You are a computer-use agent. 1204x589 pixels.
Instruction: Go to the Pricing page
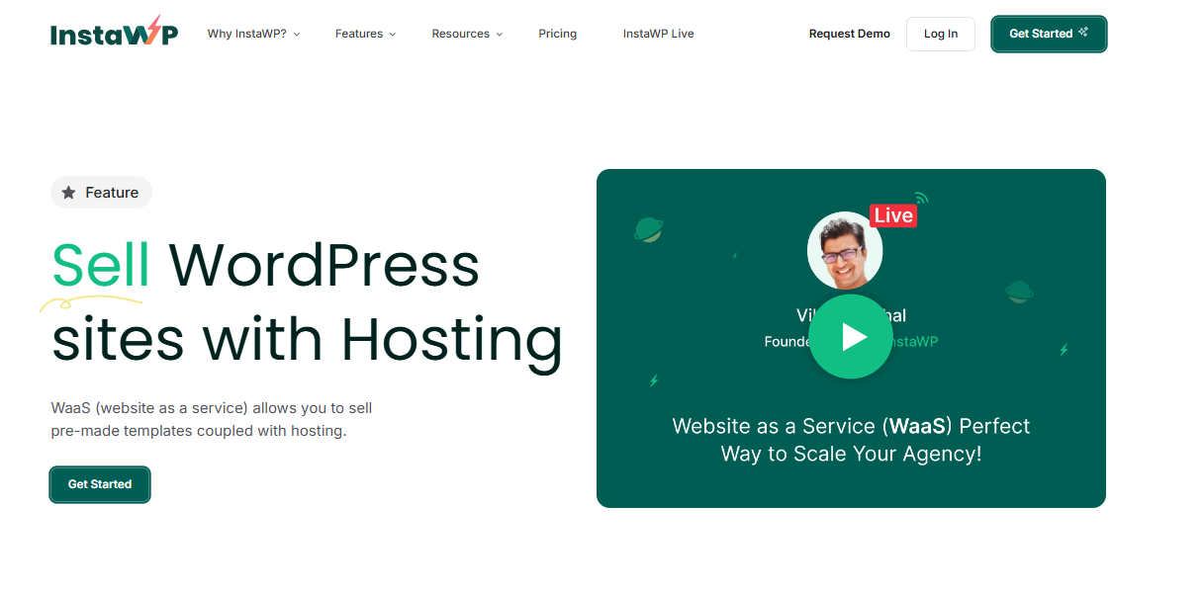click(x=558, y=34)
